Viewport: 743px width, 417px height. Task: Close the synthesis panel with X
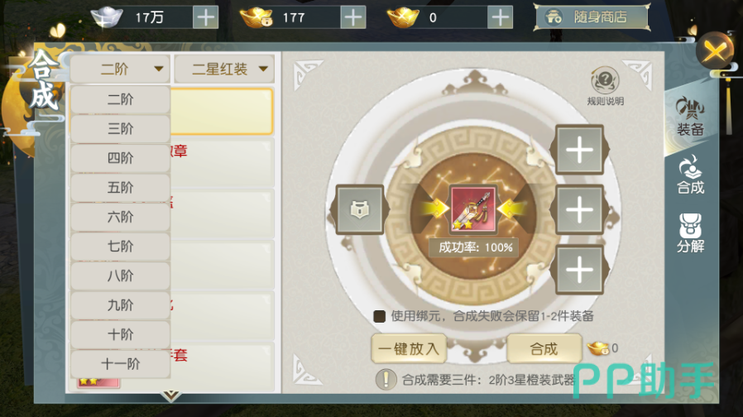pyautogui.click(x=715, y=50)
